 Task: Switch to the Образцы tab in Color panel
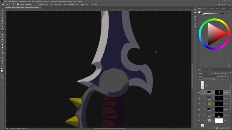click(205, 9)
